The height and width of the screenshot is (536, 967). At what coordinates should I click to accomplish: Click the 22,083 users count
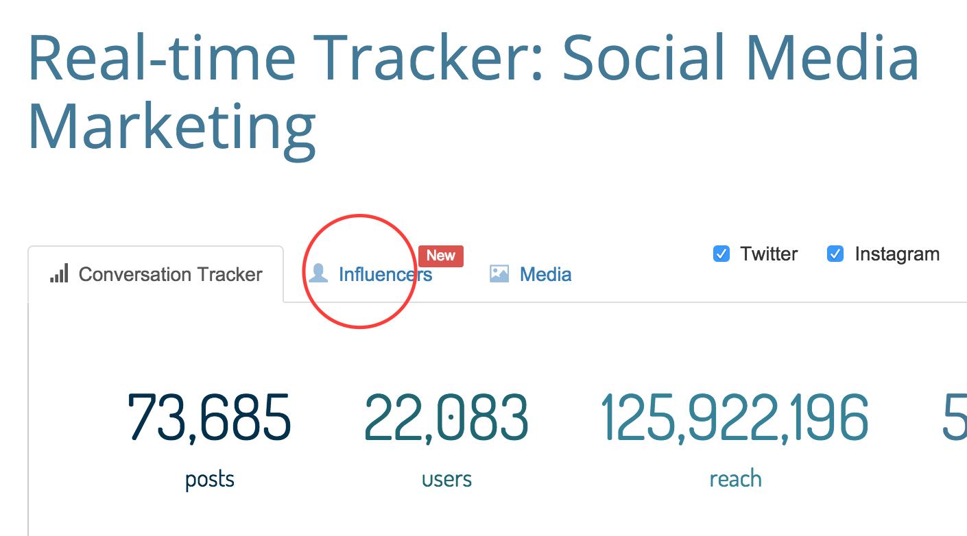446,417
